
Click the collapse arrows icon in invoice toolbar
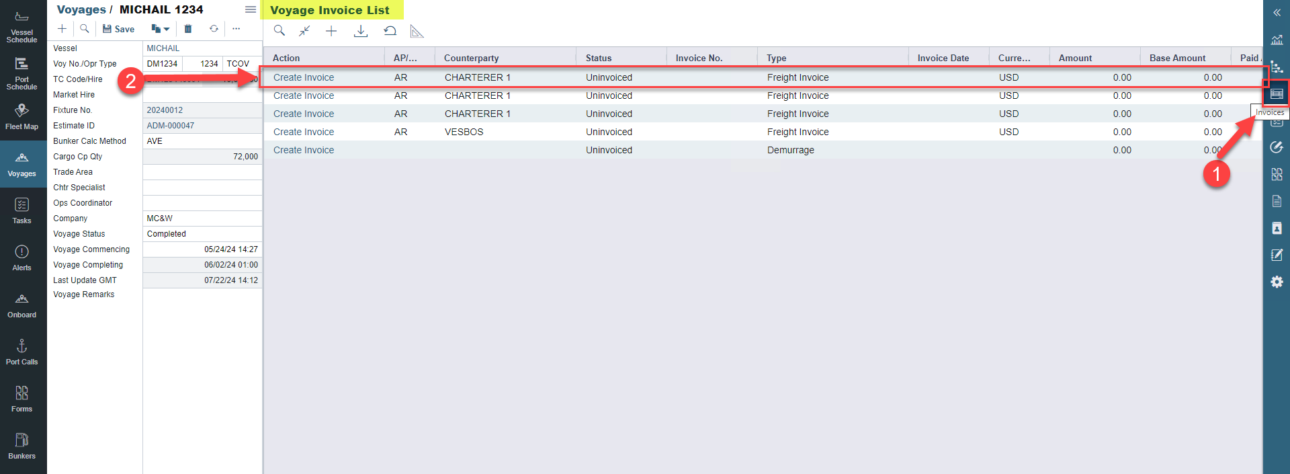point(304,31)
